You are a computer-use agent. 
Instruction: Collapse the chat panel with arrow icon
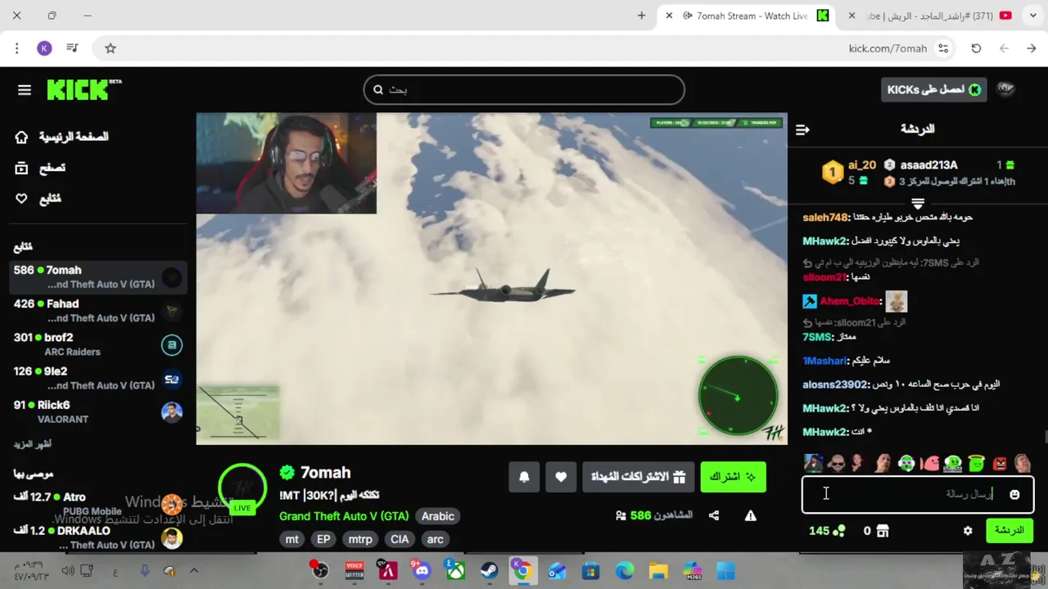point(802,129)
